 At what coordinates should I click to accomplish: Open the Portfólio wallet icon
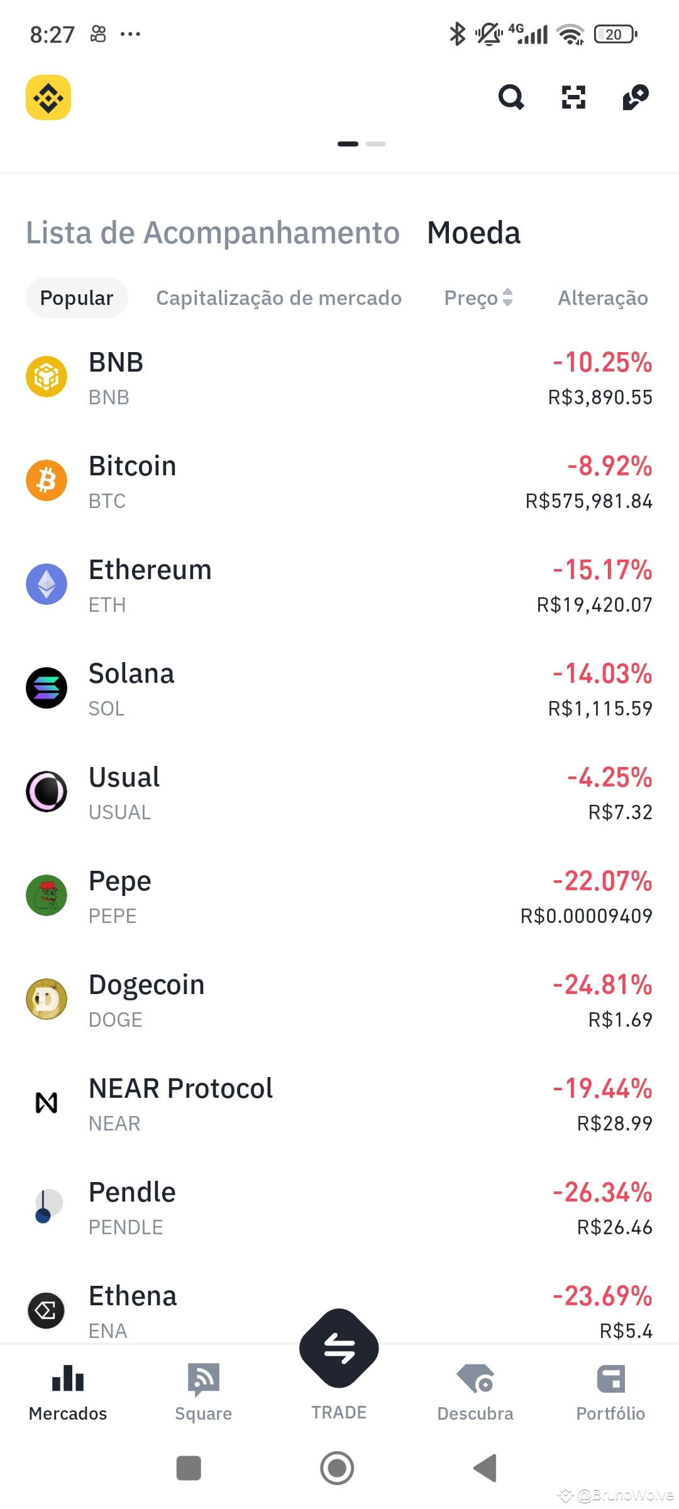[x=610, y=1379]
